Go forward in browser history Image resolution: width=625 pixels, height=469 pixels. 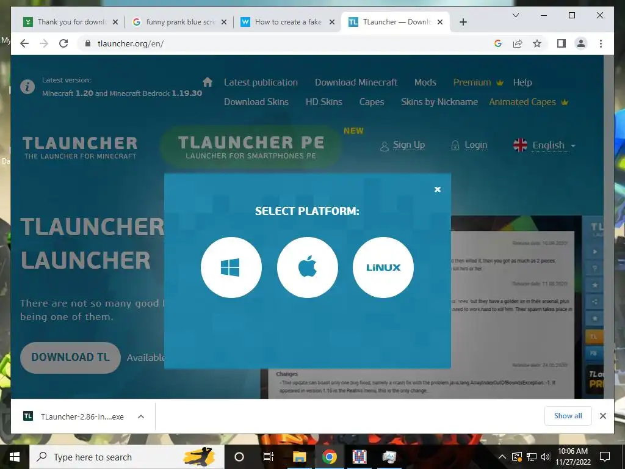click(x=44, y=43)
